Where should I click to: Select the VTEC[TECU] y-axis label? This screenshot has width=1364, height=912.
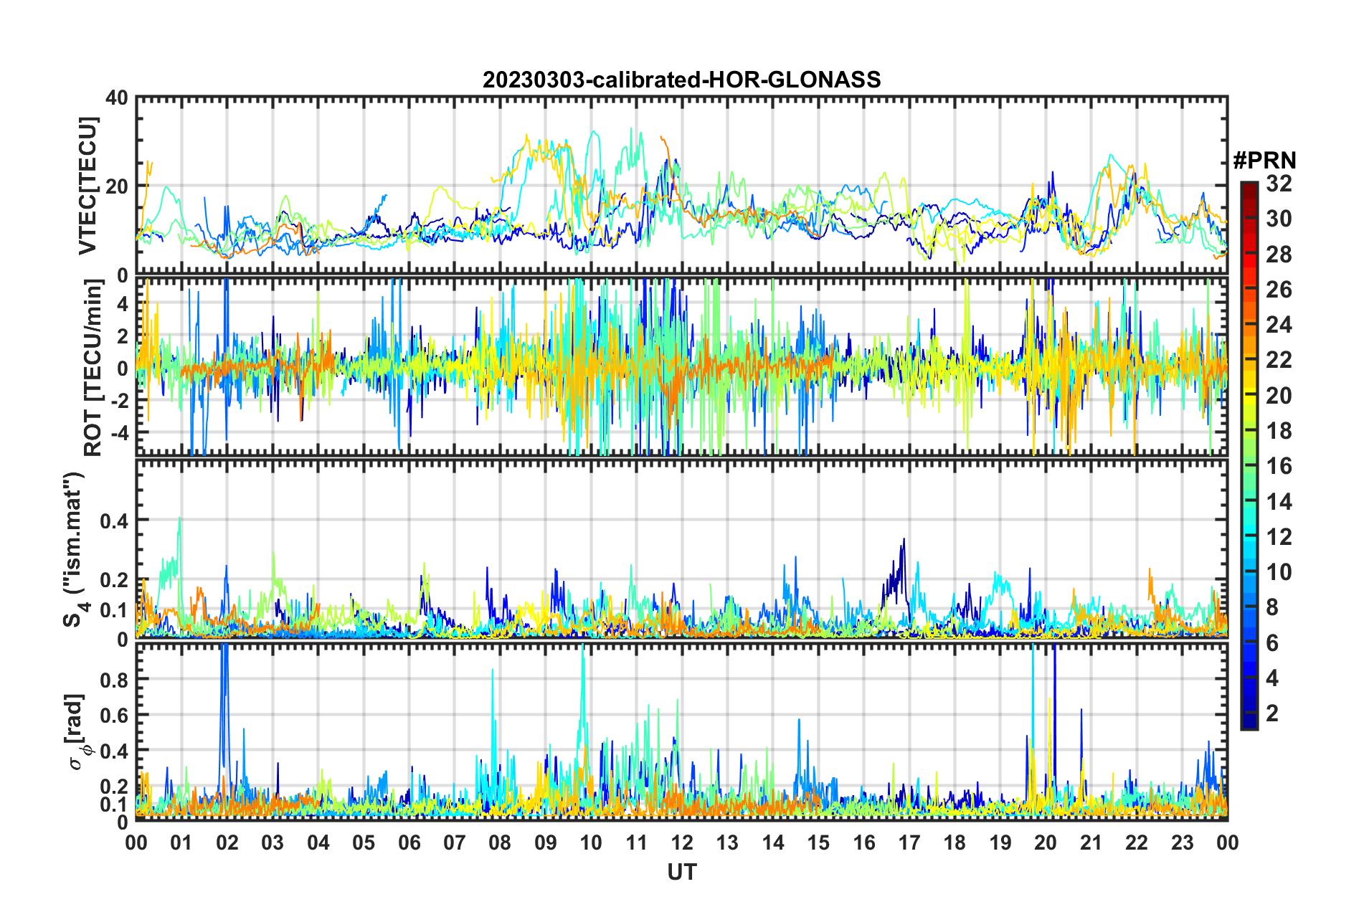tap(87, 186)
